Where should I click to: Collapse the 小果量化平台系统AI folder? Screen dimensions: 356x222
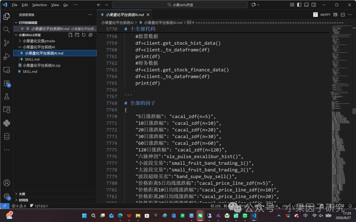tap(20, 47)
